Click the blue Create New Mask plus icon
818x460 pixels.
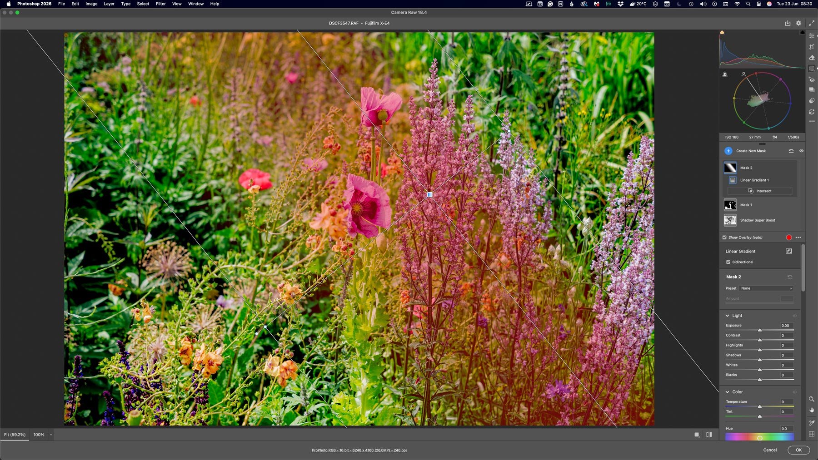(x=728, y=151)
